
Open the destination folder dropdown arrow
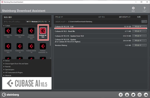click(x=146, y=22)
